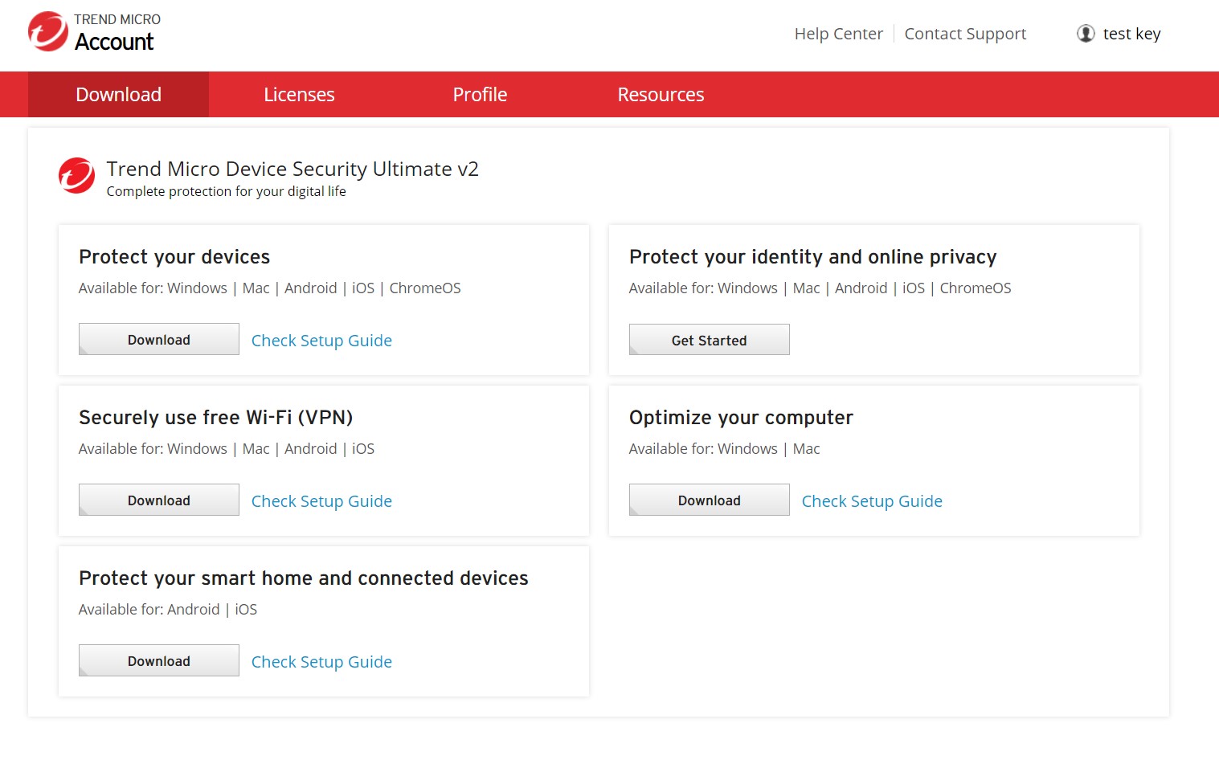
Task: Click the Trend Micro Account logo
Action: [x=92, y=32]
